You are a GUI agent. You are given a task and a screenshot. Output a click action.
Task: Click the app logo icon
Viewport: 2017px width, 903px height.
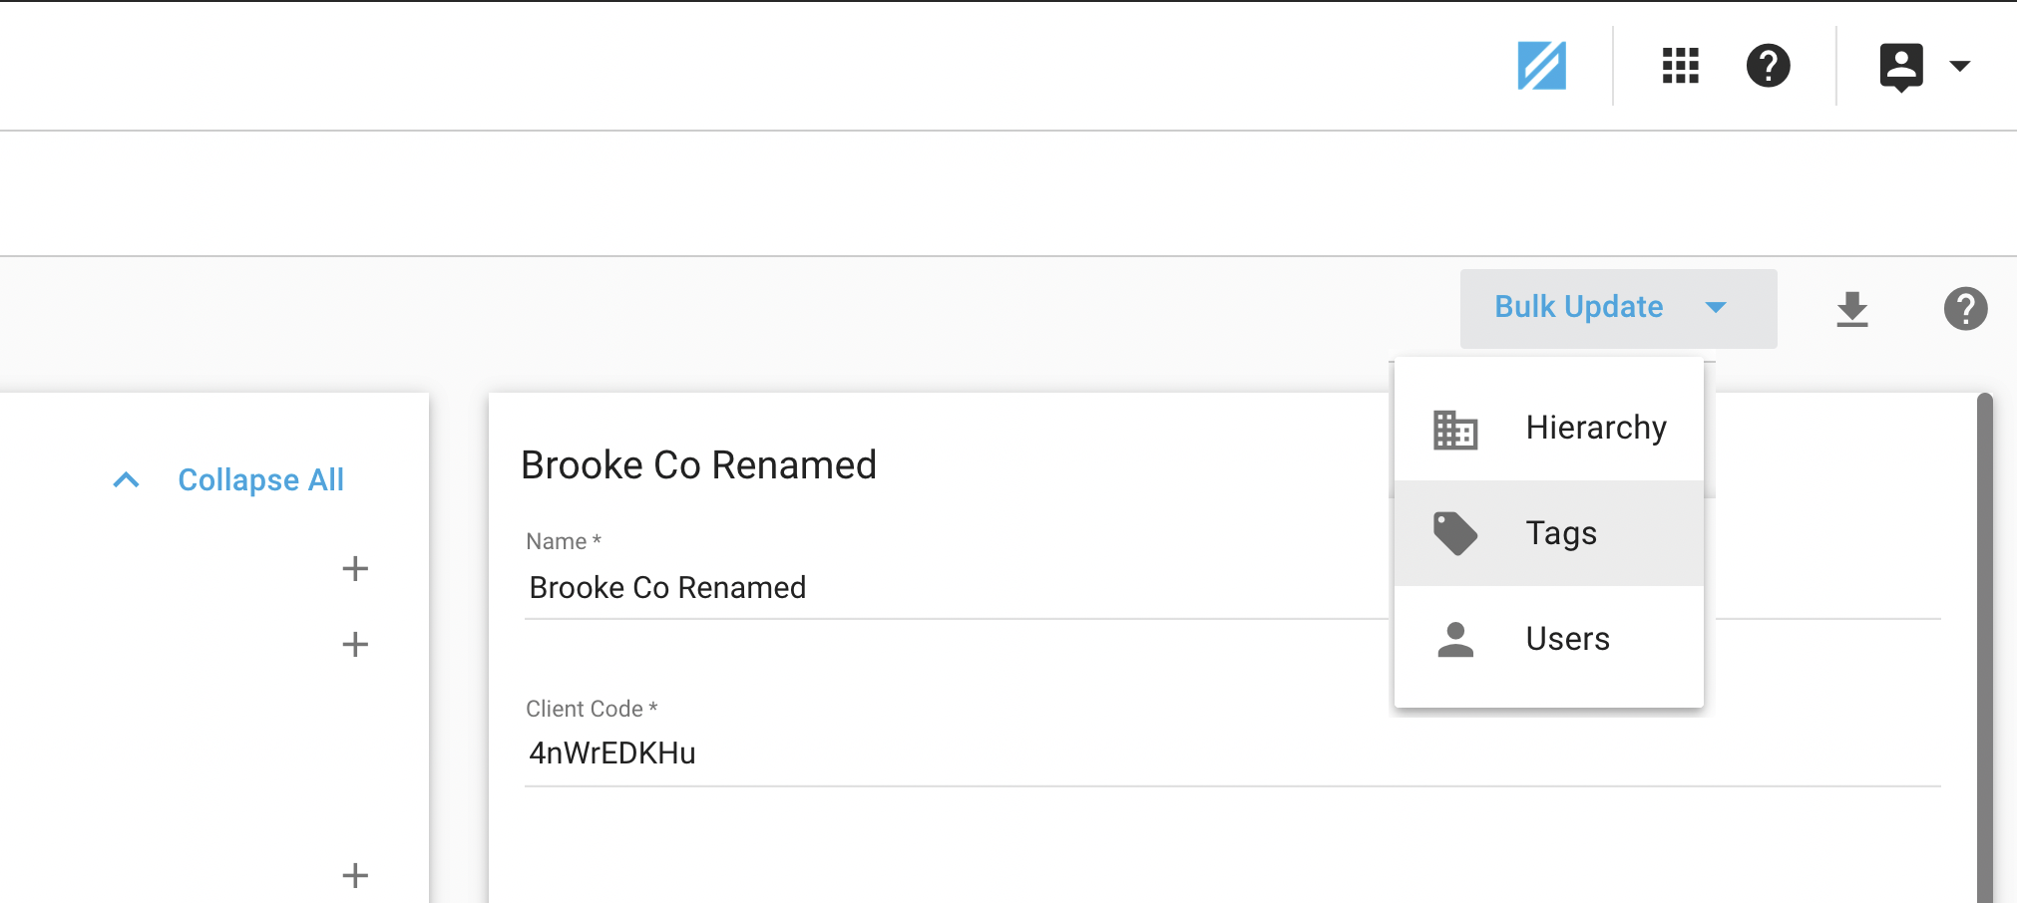coord(1542,66)
